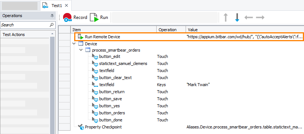The image size is (304, 134).
Task: Click the Keys operation cell
Action: [x=161, y=85]
